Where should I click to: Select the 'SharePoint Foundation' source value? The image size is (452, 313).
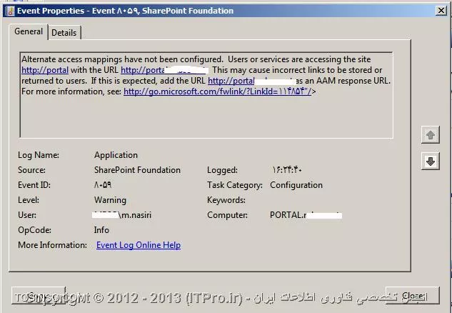click(x=137, y=170)
